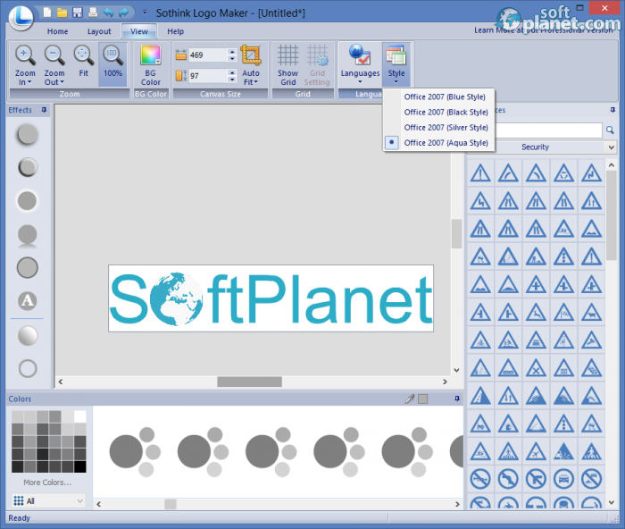
Task: Click the Zoom Out tool
Action: pos(54,64)
